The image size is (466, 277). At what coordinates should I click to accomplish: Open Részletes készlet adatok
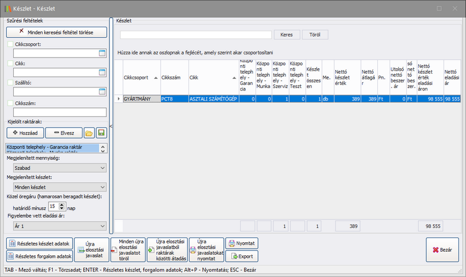tap(39, 244)
